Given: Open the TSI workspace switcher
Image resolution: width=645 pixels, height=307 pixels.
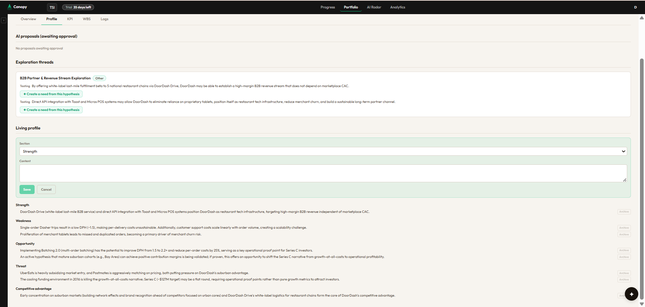Looking at the screenshot, I should 52,7.
